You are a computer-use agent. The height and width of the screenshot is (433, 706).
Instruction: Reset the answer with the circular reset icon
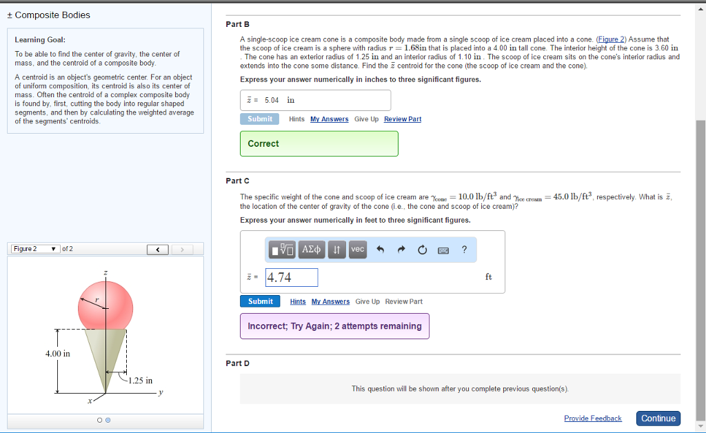[x=422, y=249]
